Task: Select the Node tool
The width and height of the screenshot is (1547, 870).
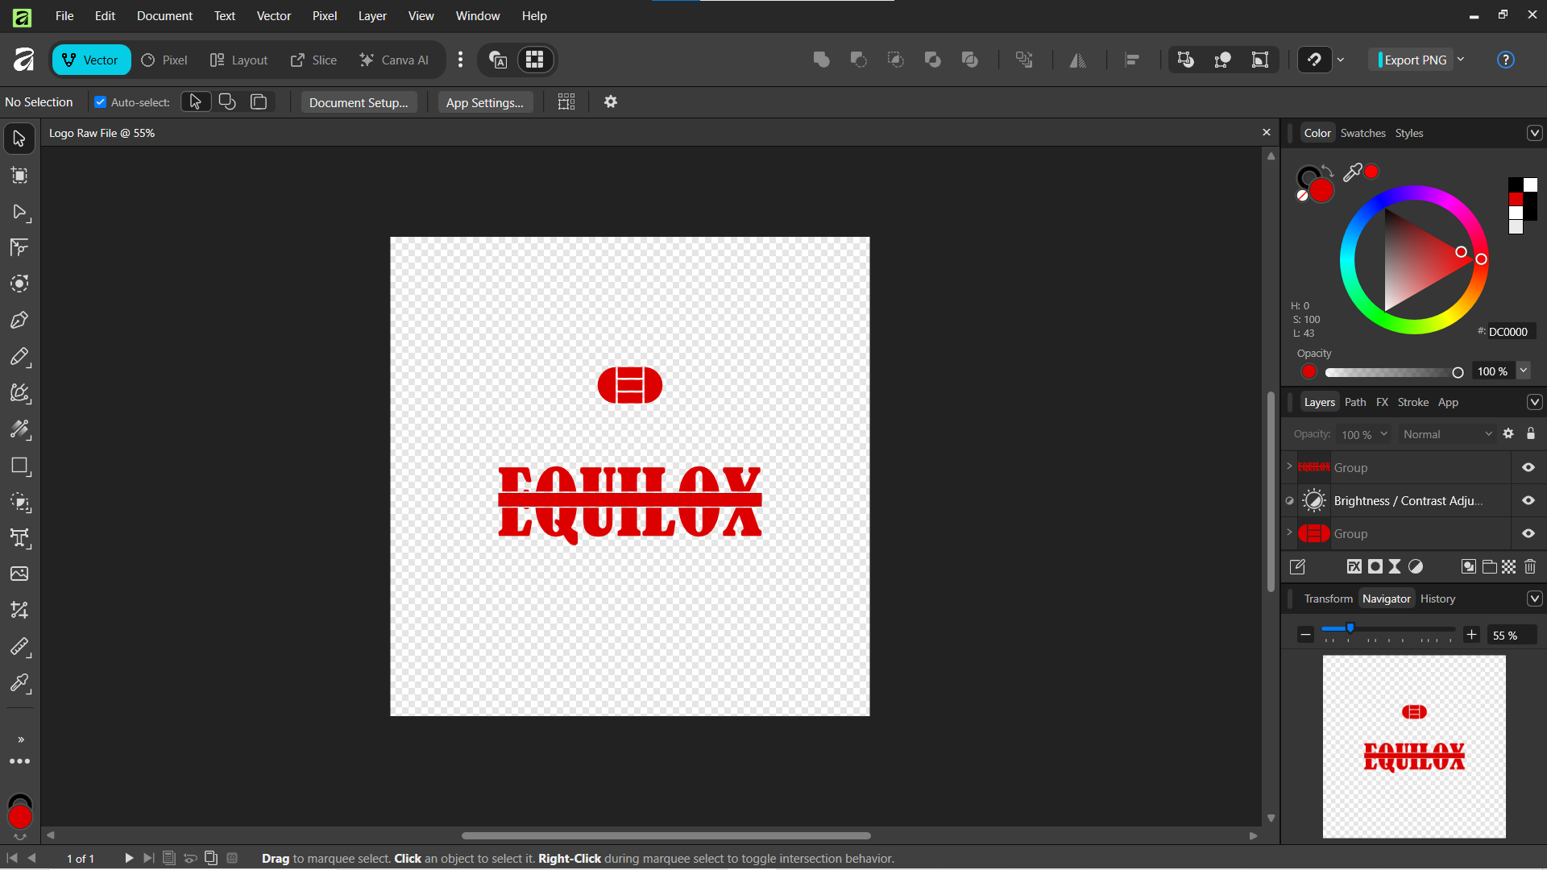Action: pyautogui.click(x=19, y=213)
